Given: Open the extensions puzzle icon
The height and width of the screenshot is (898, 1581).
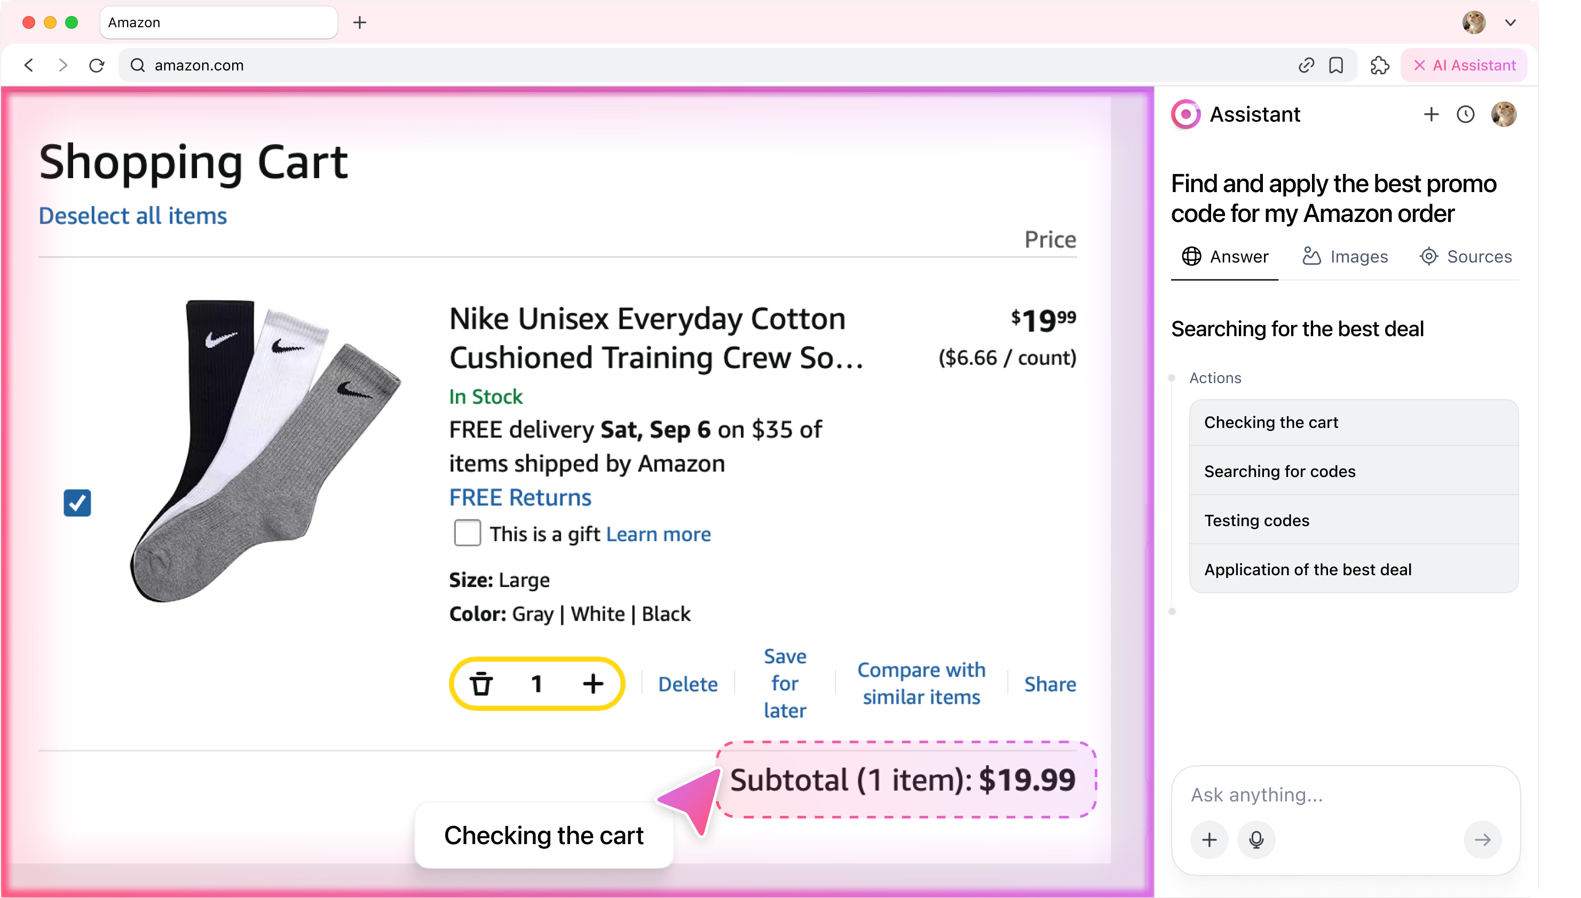Looking at the screenshot, I should click(x=1379, y=66).
